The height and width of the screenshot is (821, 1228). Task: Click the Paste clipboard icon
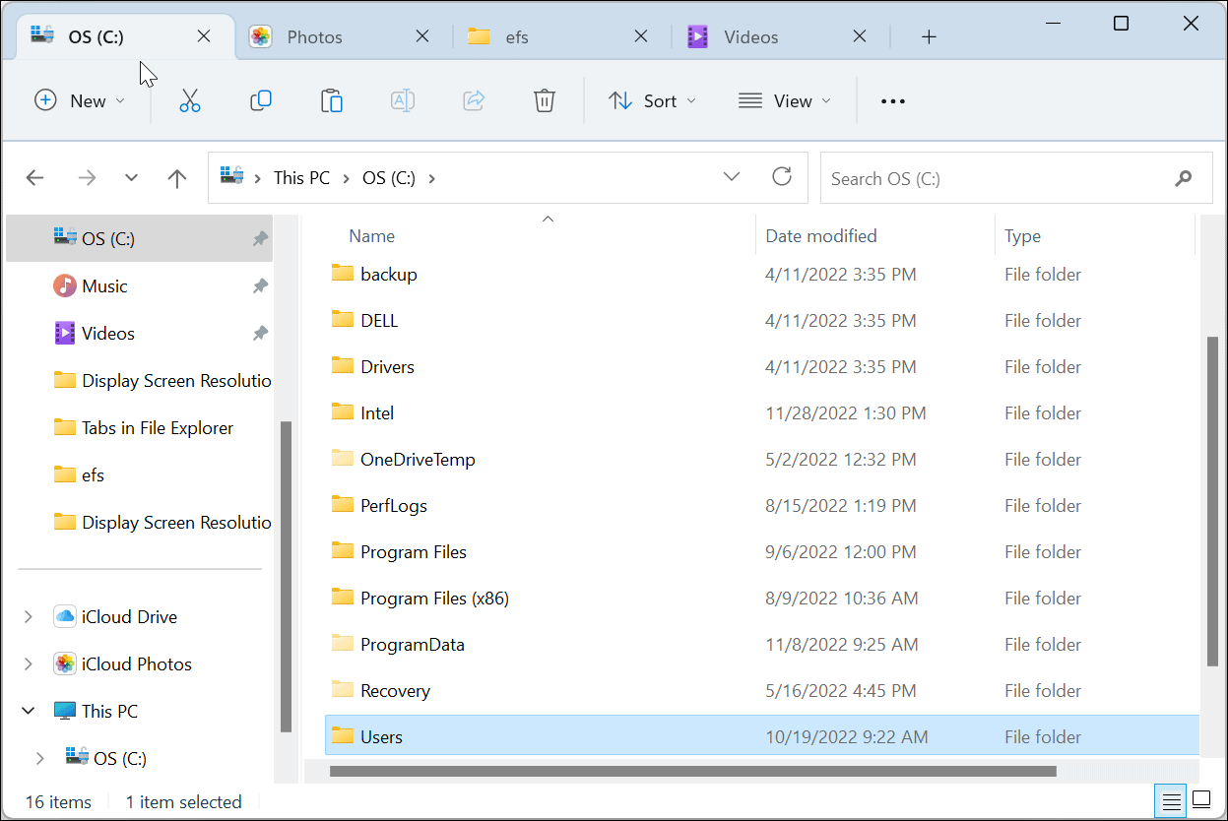(x=332, y=100)
